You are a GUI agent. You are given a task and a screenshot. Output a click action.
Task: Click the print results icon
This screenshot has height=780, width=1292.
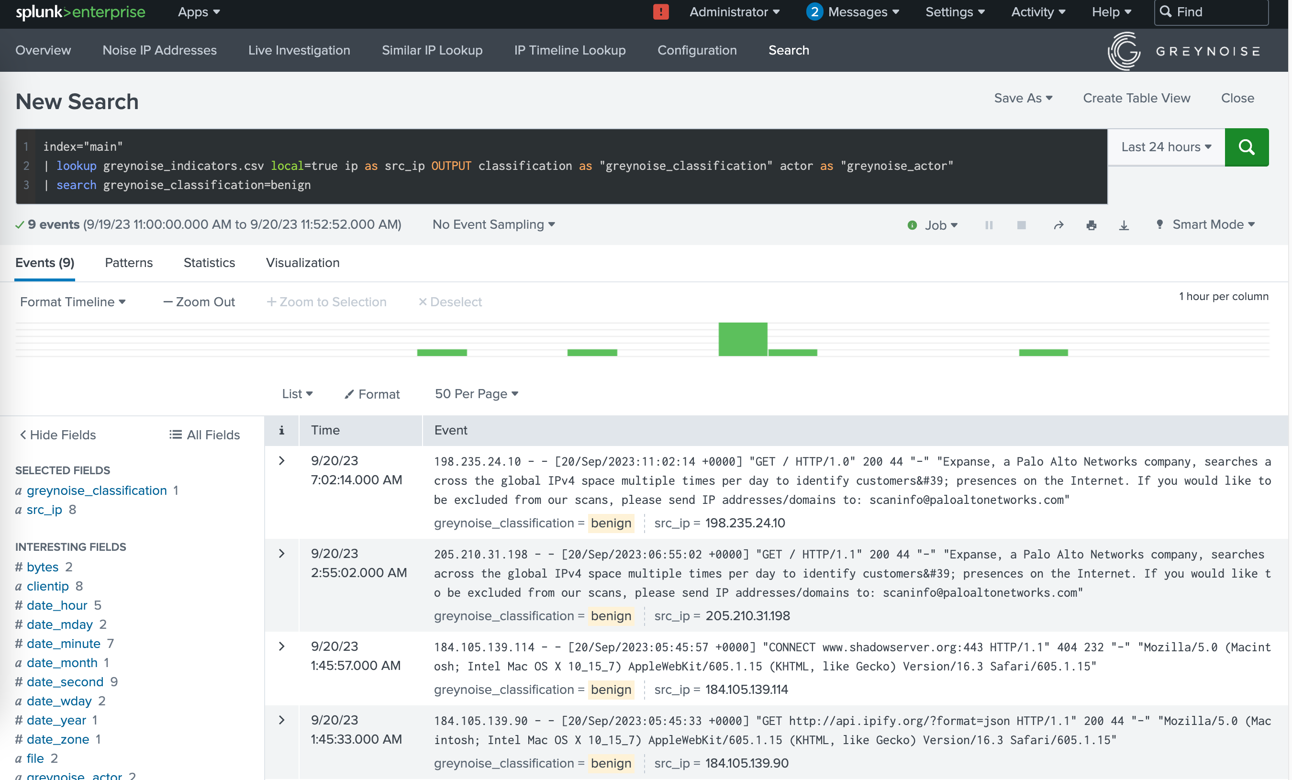pos(1091,225)
